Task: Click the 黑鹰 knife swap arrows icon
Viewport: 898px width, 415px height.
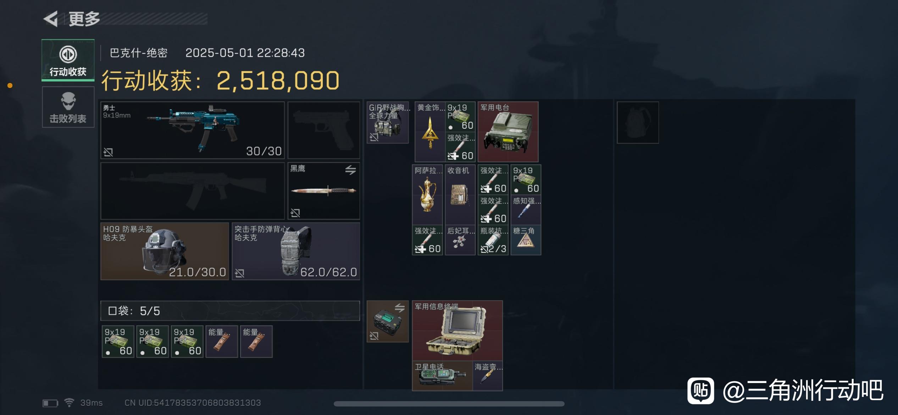Action: tap(350, 170)
